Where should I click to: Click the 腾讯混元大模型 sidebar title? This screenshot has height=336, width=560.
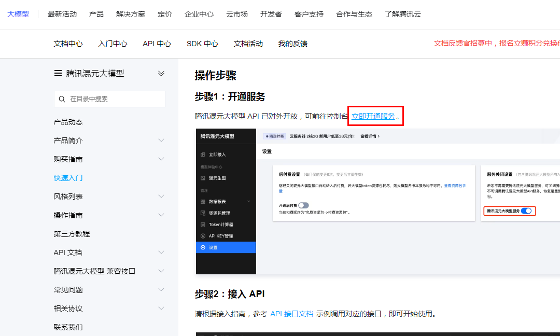95,74
